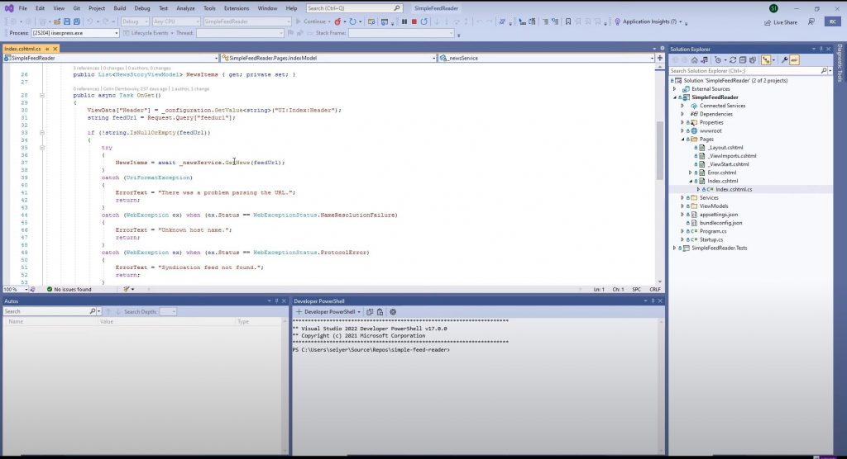Collapse the Pages folder node
847x459 pixels.
point(682,140)
